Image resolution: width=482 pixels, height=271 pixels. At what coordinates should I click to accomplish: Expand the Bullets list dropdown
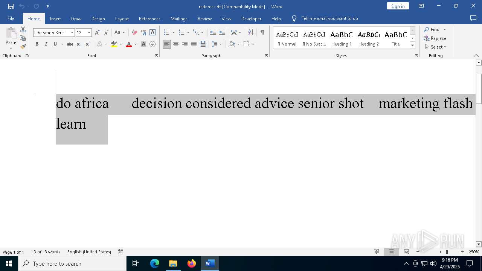pyautogui.click(x=173, y=33)
